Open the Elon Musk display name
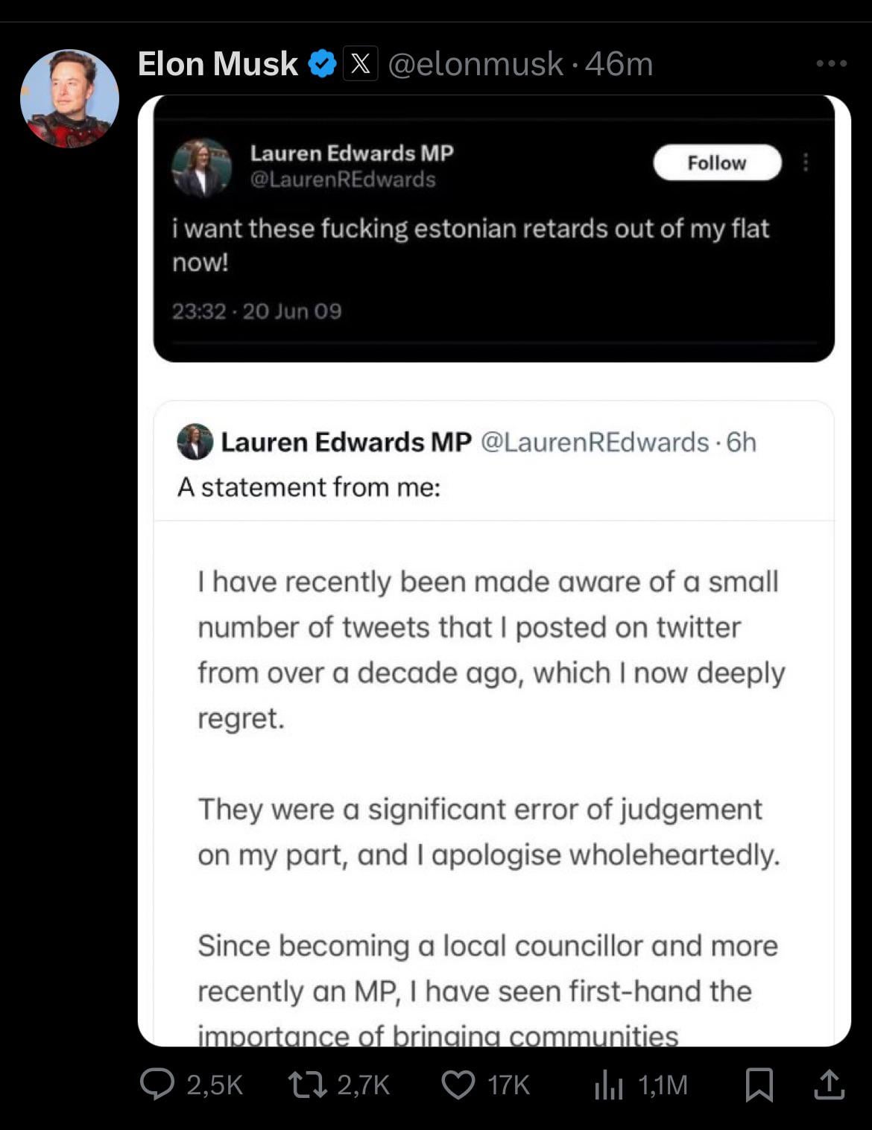This screenshot has width=872, height=1130. (218, 64)
